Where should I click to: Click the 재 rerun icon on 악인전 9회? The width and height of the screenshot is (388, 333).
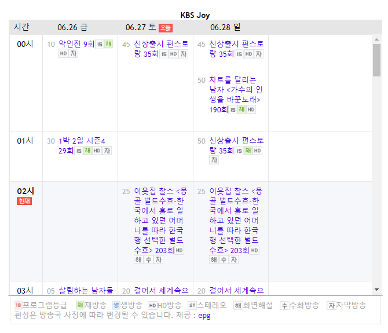pos(108,44)
